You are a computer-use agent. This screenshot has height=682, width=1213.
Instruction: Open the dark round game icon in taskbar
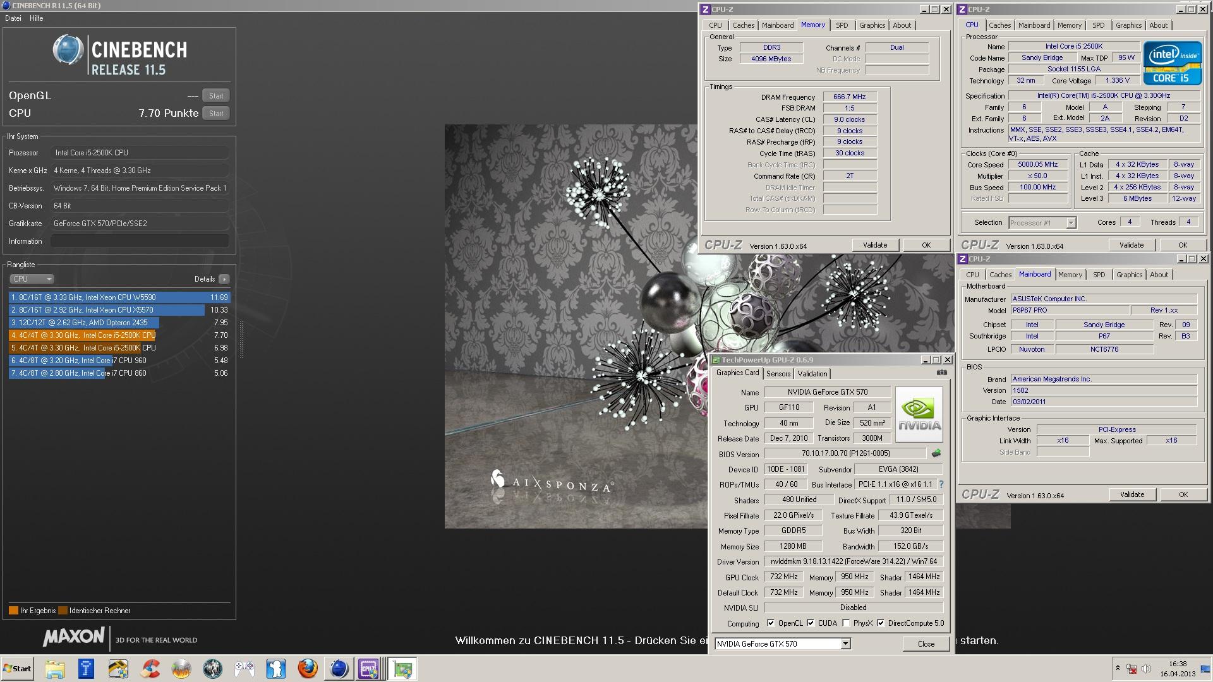tap(213, 669)
